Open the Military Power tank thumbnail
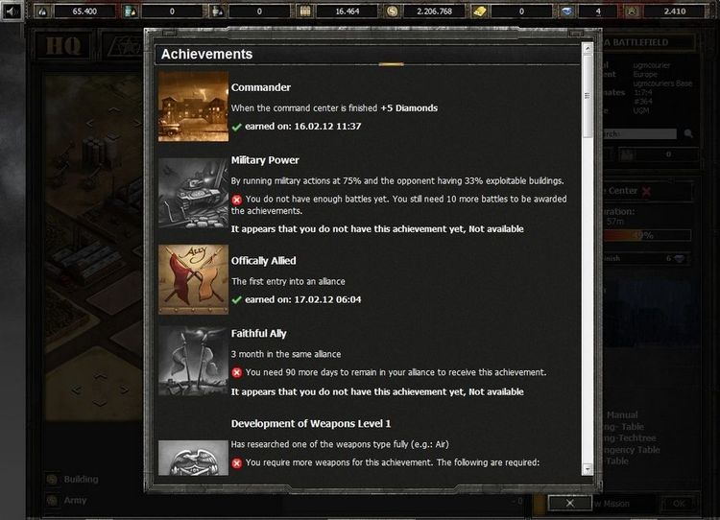Viewport: 720px width, 520px height. pos(193,193)
